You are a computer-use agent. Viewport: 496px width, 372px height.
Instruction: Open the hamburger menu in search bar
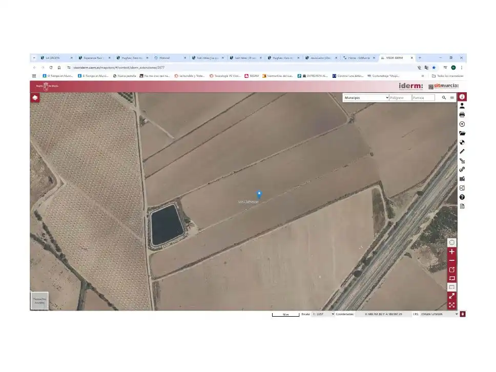click(452, 98)
